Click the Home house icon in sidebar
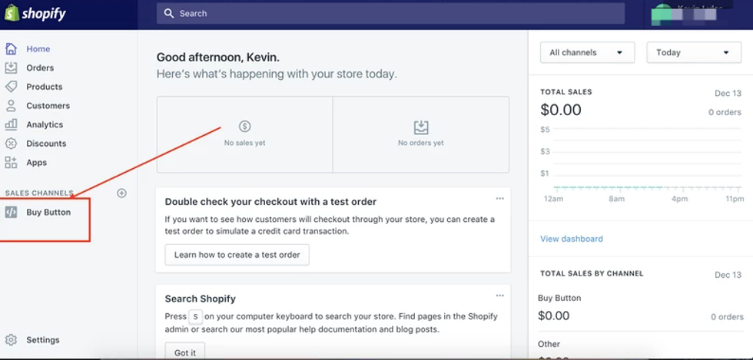The image size is (753, 360). coord(11,48)
